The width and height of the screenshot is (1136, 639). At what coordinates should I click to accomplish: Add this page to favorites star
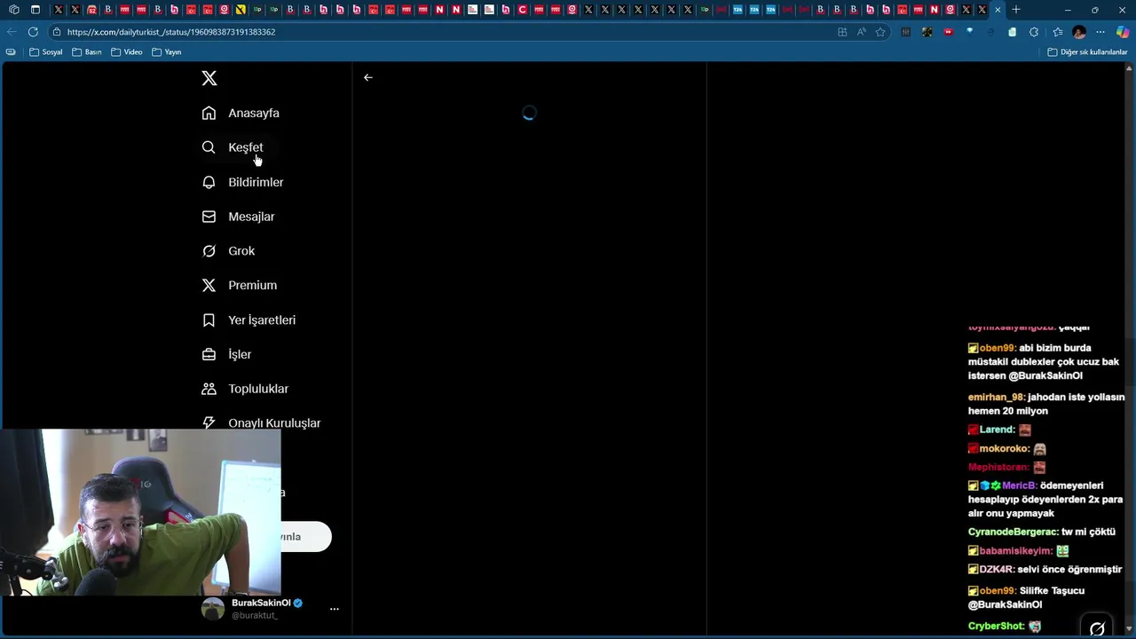tap(880, 32)
